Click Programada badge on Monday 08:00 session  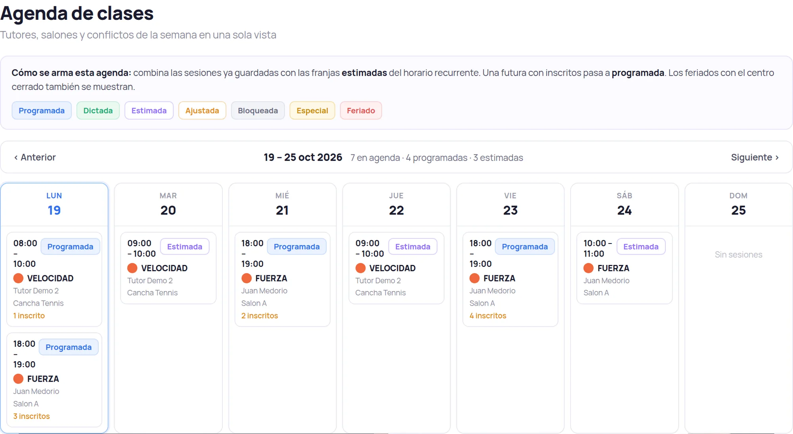pos(70,247)
